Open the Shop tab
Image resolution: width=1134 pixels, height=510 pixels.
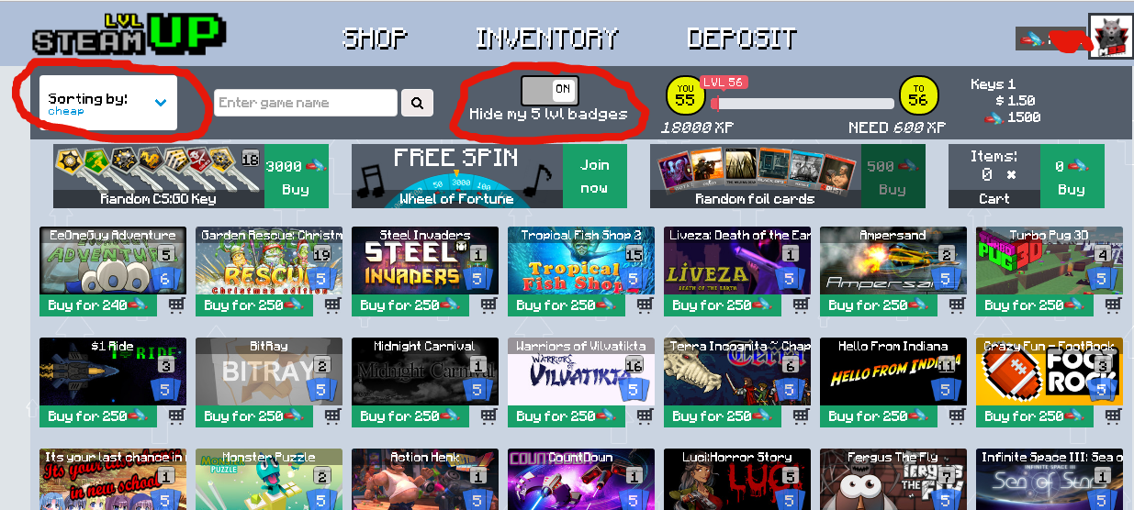[375, 39]
